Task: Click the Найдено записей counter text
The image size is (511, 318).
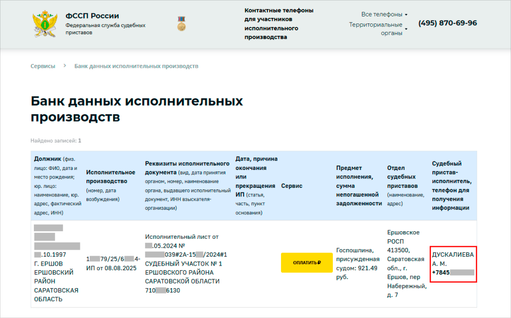Action: (x=56, y=141)
